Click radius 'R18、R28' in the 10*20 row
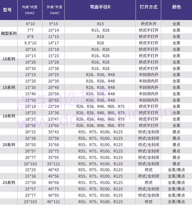192x205 pixels. pyautogui.click(x=100, y=62)
